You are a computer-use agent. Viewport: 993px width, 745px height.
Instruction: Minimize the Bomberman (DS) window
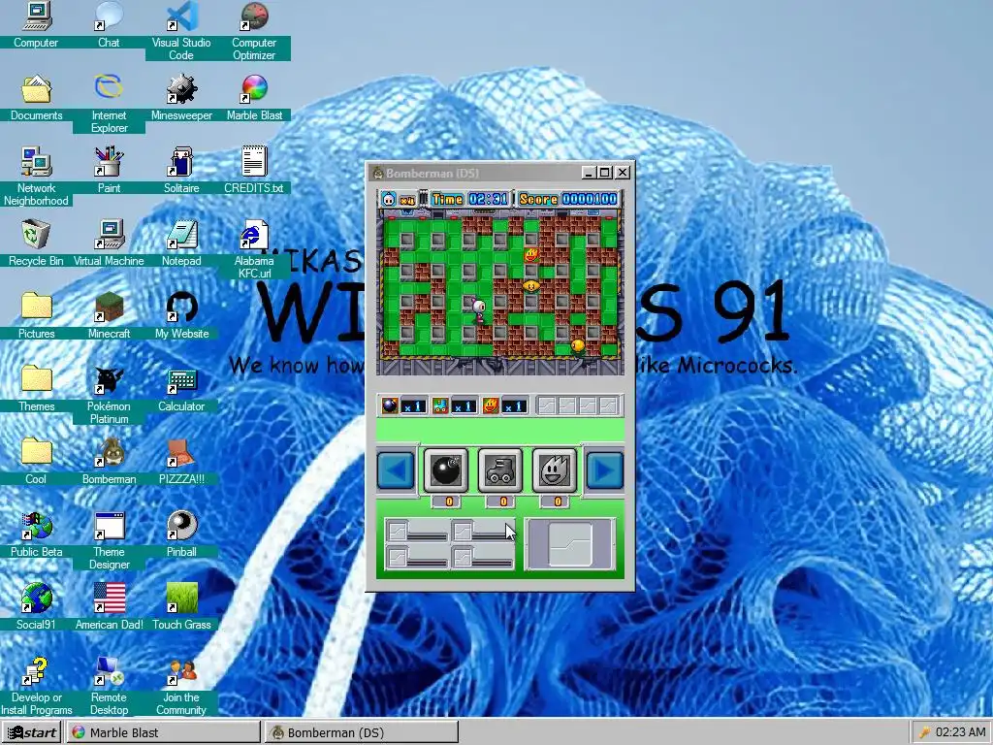pos(589,173)
